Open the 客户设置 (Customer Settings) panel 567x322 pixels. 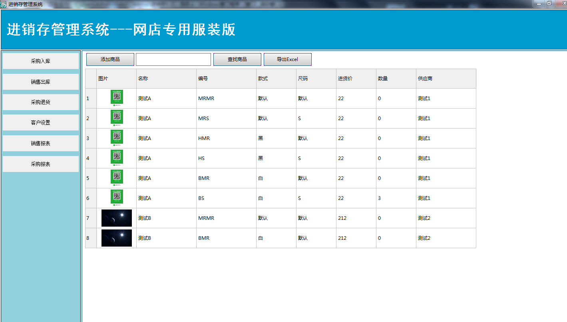[40, 122]
